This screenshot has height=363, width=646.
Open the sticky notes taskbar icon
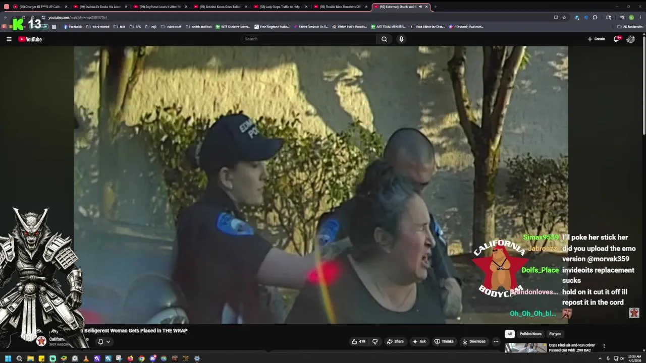pos(41,358)
